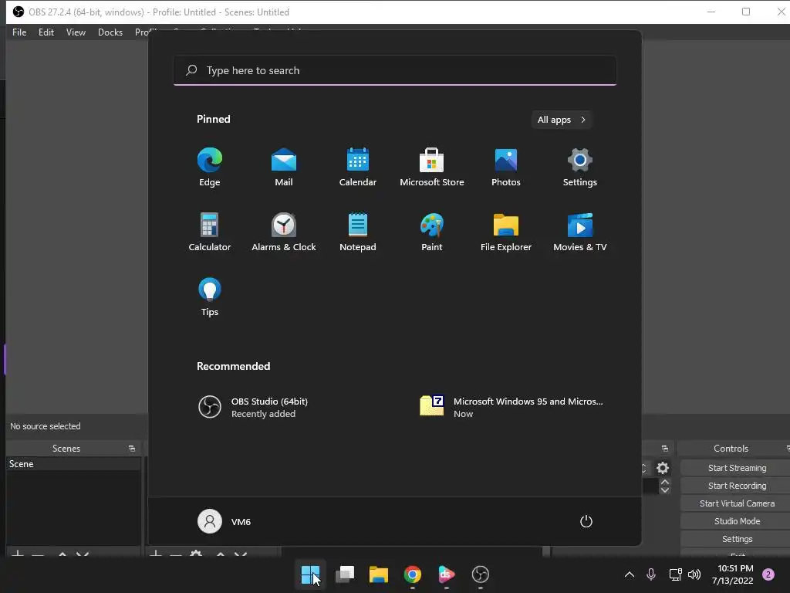Open Microsoft Store
The width and height of the screenshot is (790, 593).
pos(432,168)
